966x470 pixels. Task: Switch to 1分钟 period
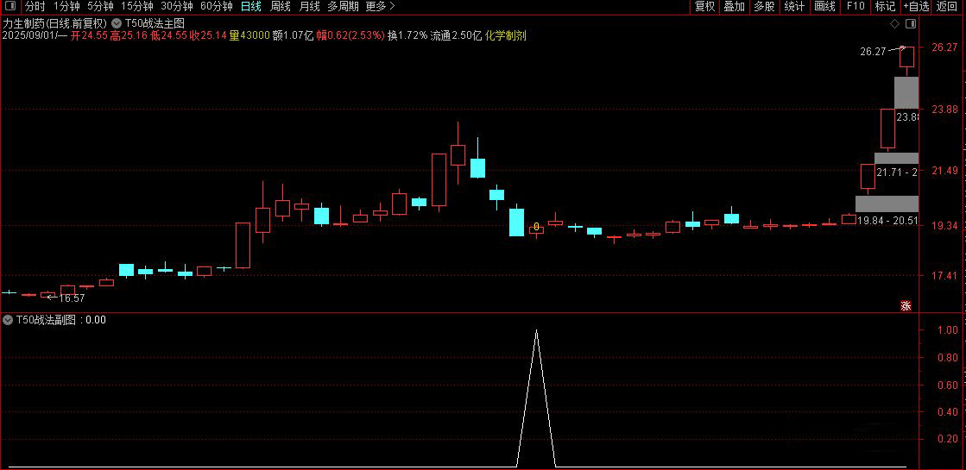66,7
